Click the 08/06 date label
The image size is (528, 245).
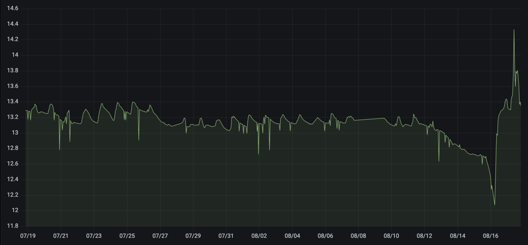click(x=325, y=236)
